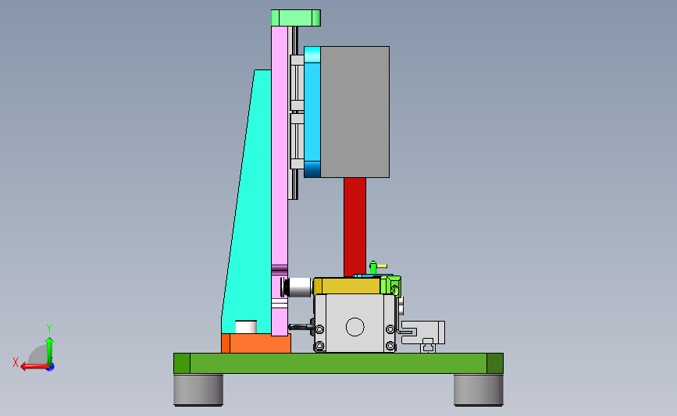Select the small white cylinder above the orange block

[x=246, y=327]
